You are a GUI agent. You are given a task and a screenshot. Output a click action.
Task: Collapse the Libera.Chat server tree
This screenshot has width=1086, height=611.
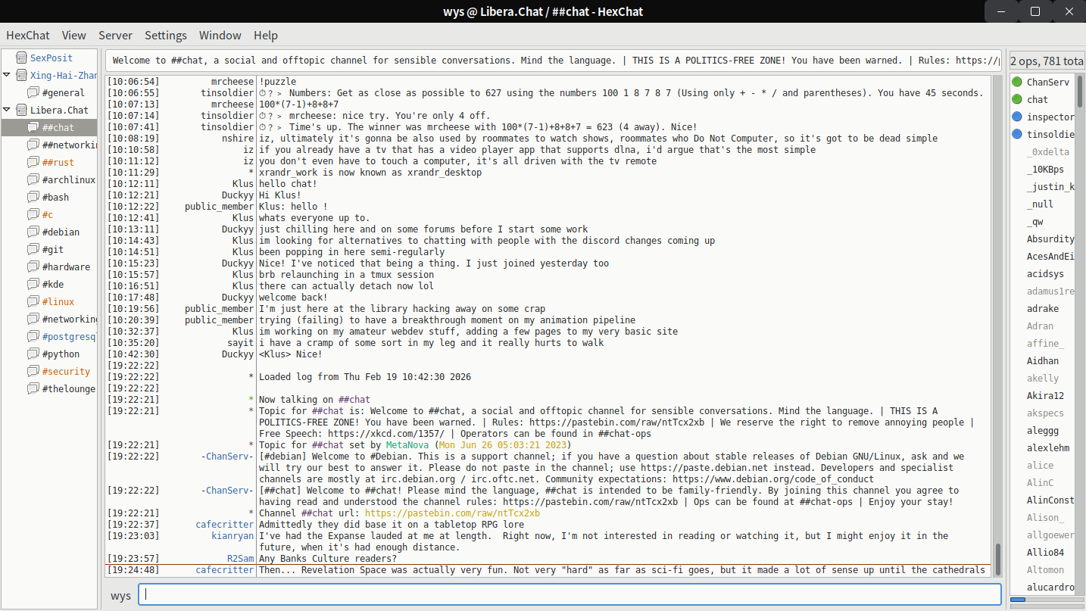(7, 110)
